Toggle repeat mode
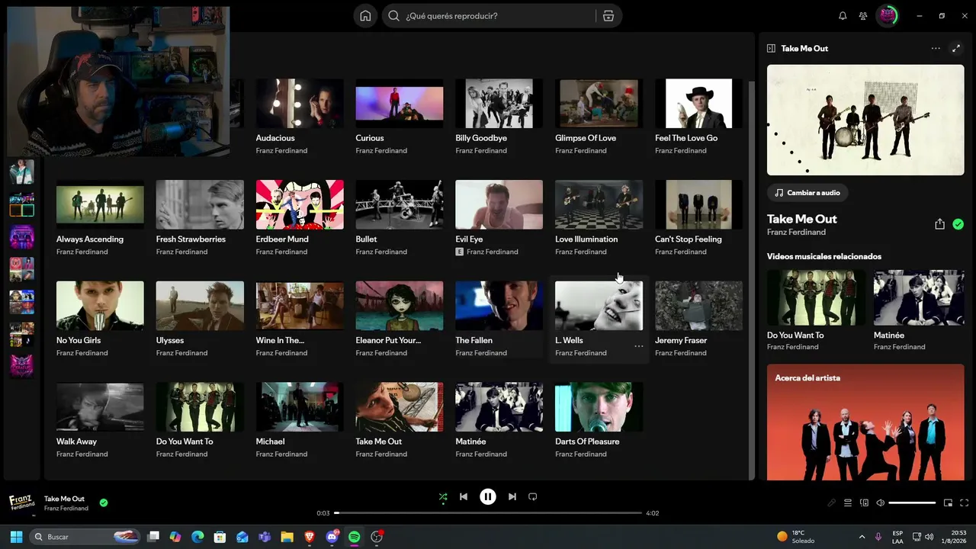976x549 pixels. [x=533, y=497]
